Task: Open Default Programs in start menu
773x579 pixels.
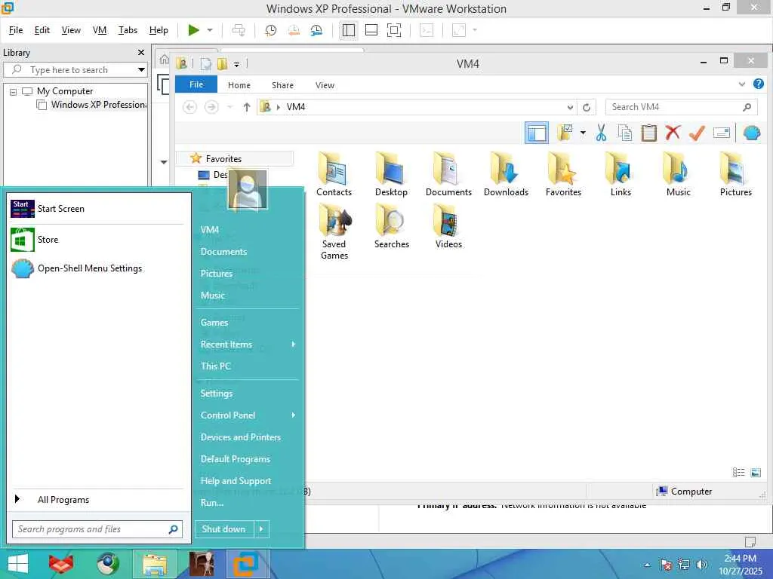Action: tap(236, 459)
